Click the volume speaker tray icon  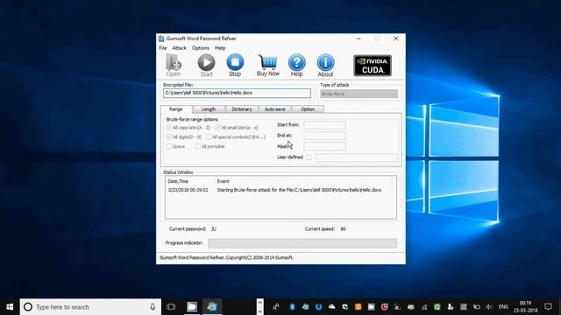click(x=489, y=307)
